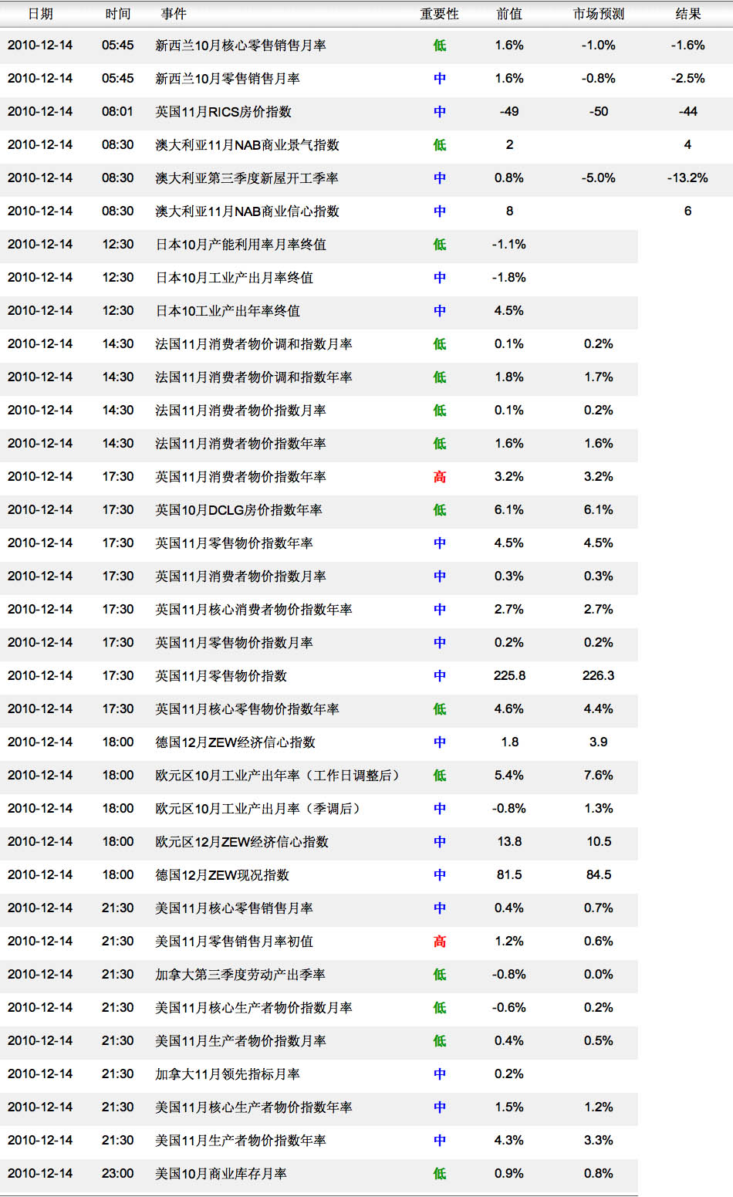Select event 美国11月生产者物价指数年率

(x=241, y=1141)
